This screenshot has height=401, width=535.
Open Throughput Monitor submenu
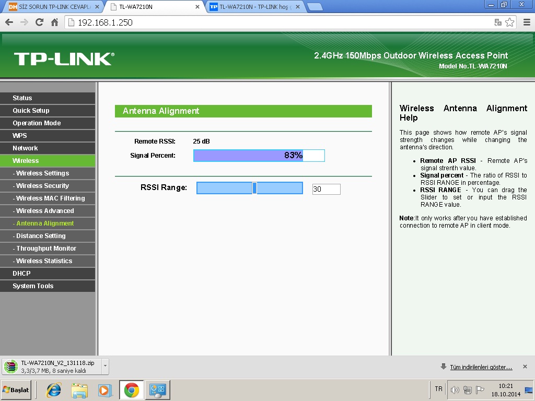(x=48, y=249)
